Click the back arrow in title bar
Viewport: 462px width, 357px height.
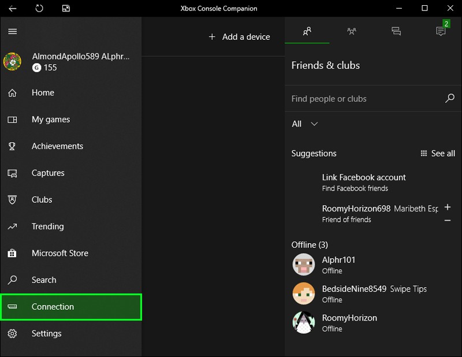pyautogui.click(x=12, y=9)
